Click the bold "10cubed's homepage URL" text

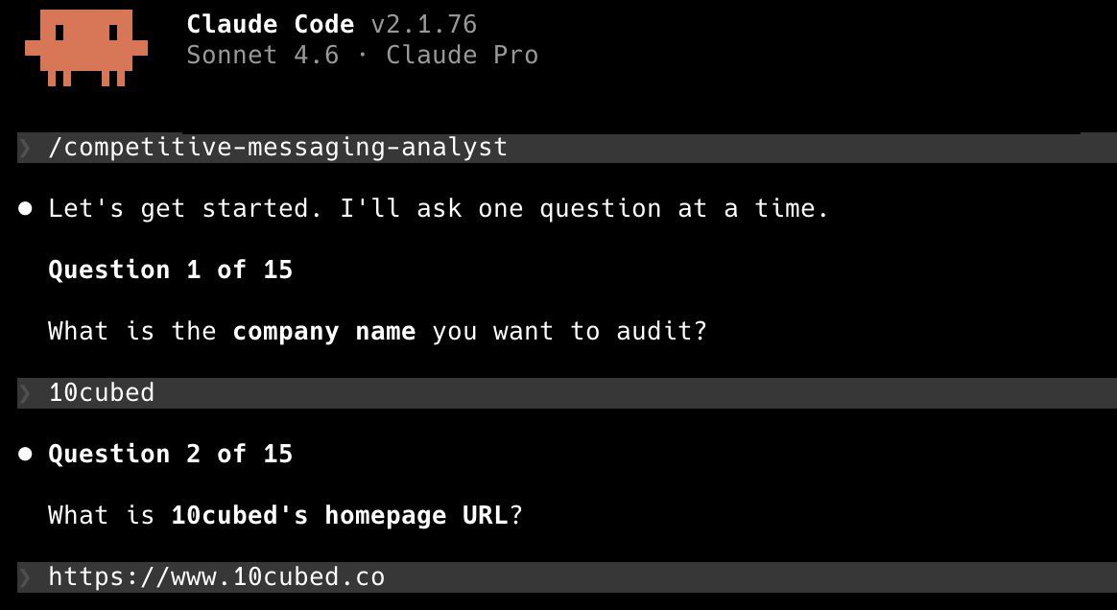tap(339, 516)
